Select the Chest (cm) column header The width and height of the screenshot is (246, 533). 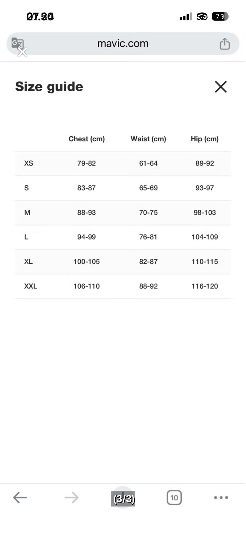click(x=87, y=139)
